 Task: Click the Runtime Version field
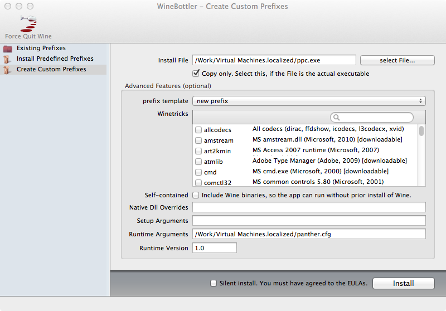tap(215, 248)
